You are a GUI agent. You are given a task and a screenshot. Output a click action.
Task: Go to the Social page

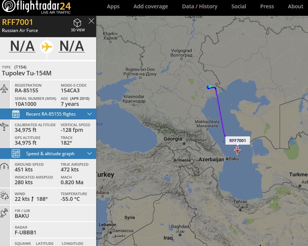tap(239, 6)
